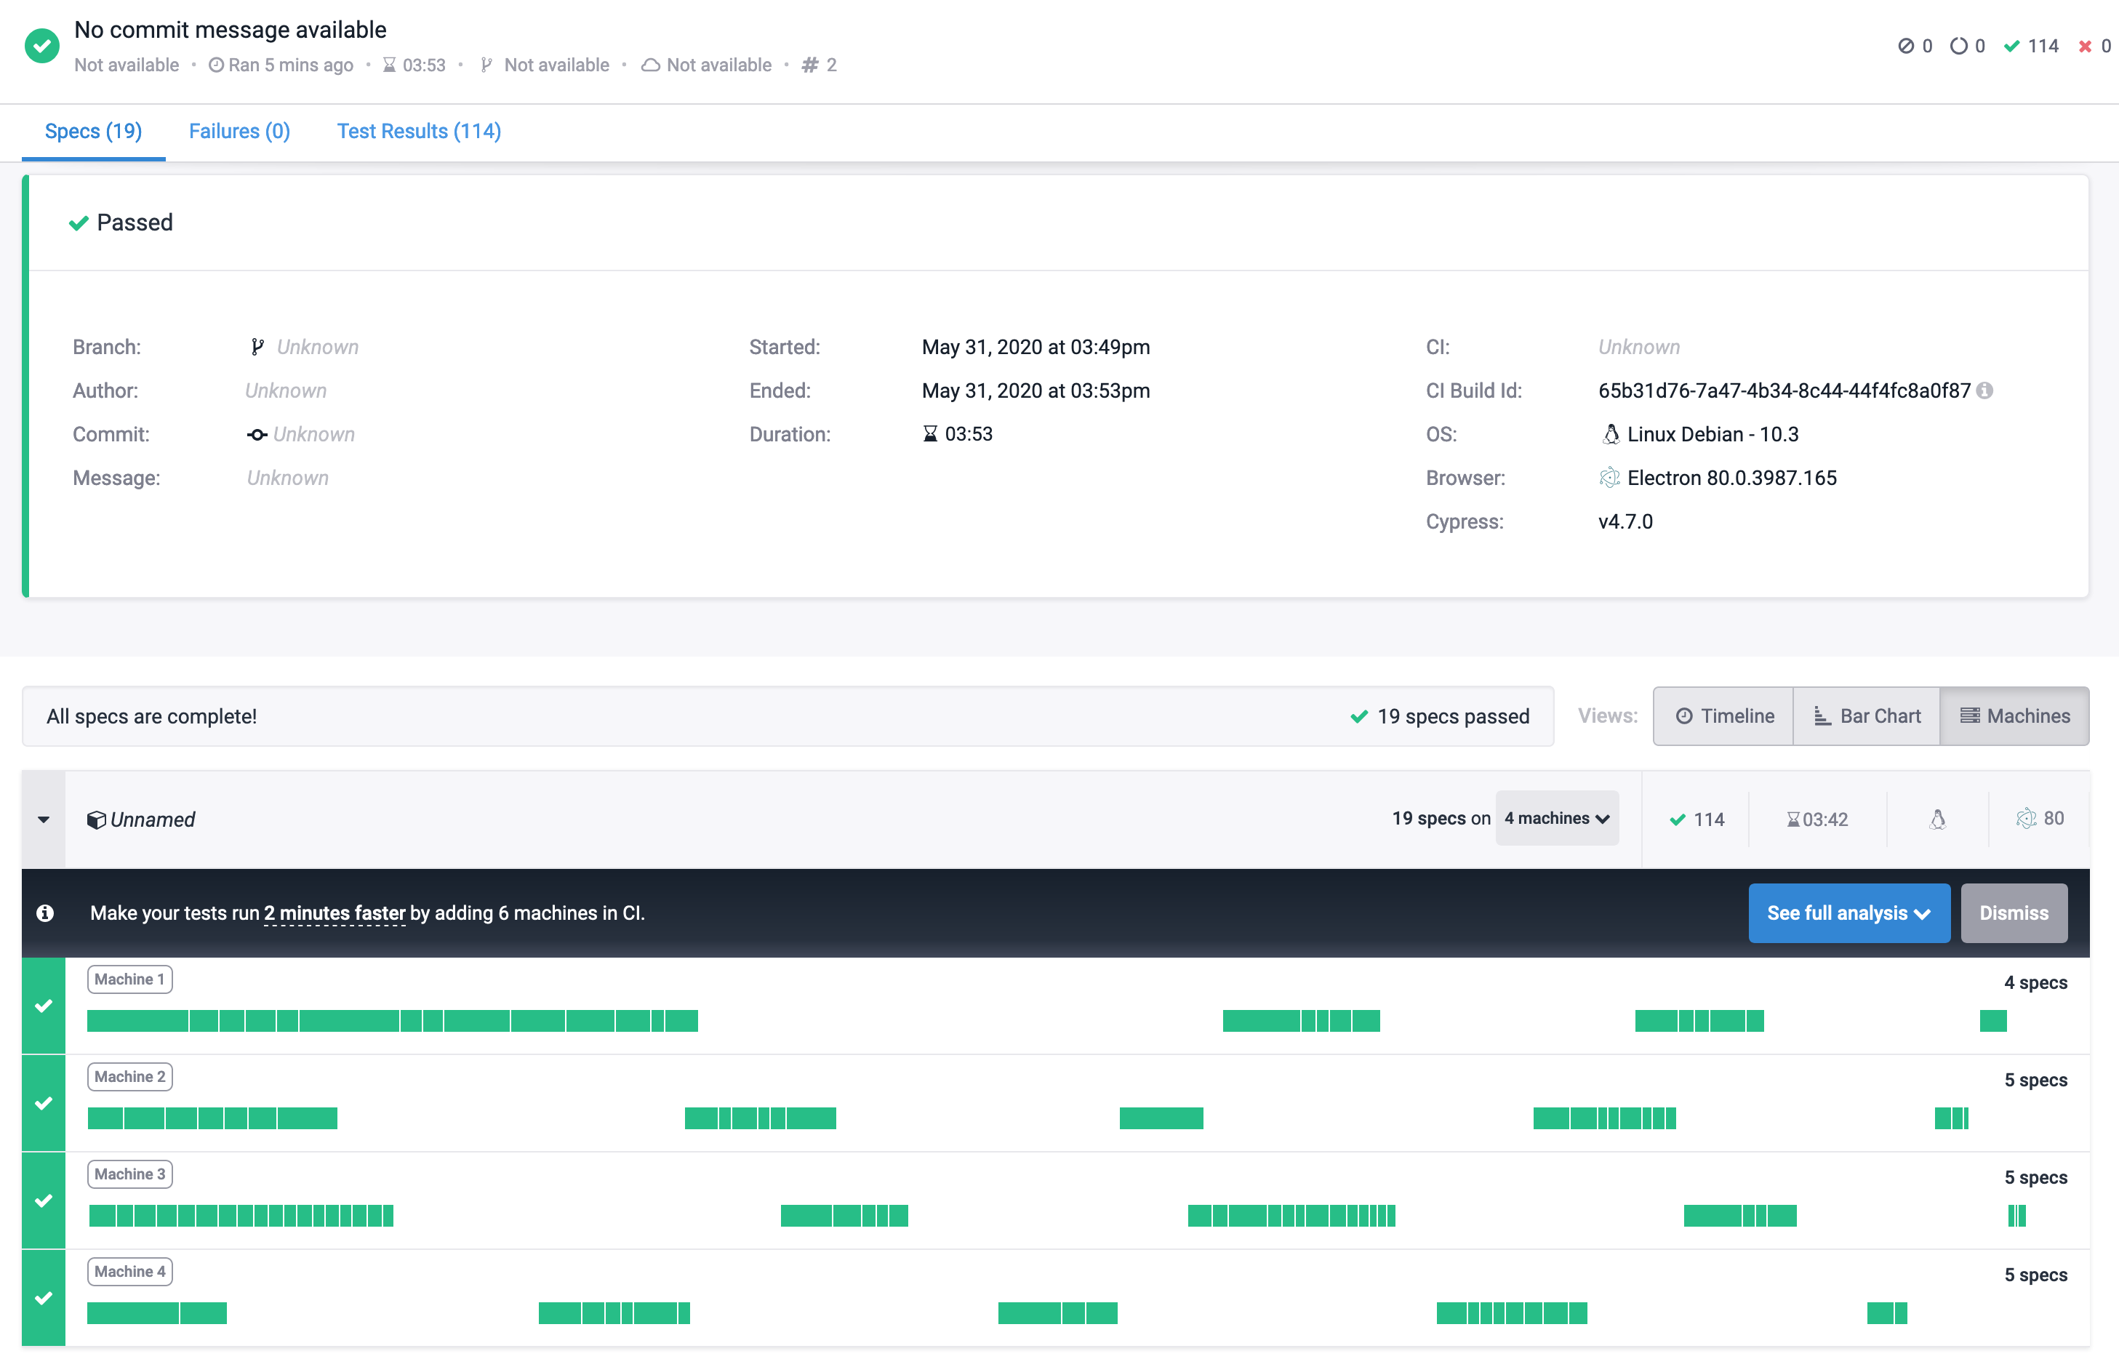Select the Machines view
The image size is (2119, 1367).
coord(2014,715)
